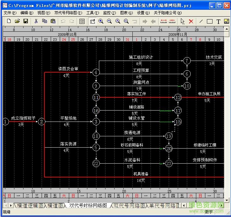Click the red X delete icon

click(191, 21)
